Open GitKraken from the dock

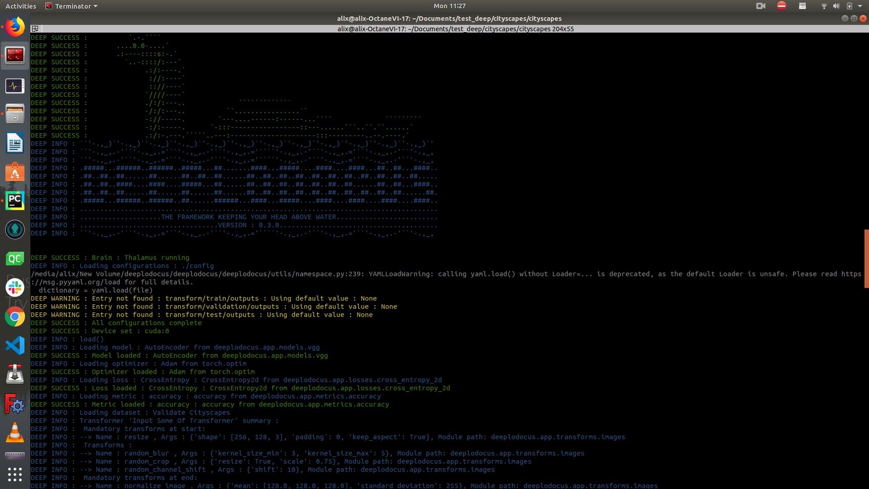[15, 230]
